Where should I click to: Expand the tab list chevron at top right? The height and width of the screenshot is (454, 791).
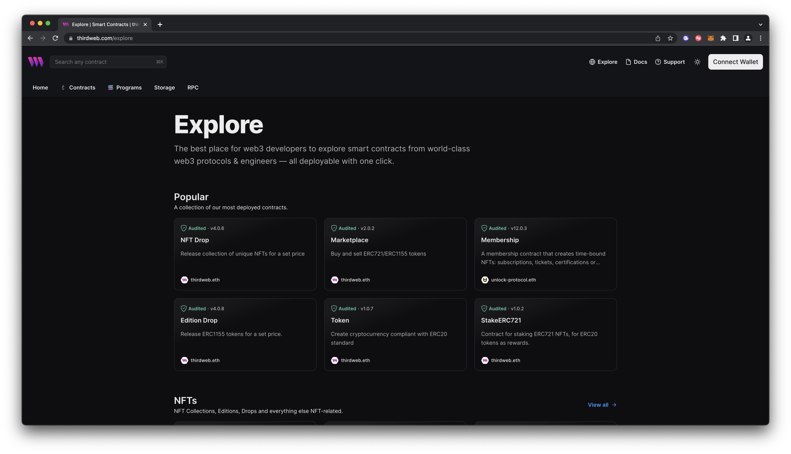(761, 24)
